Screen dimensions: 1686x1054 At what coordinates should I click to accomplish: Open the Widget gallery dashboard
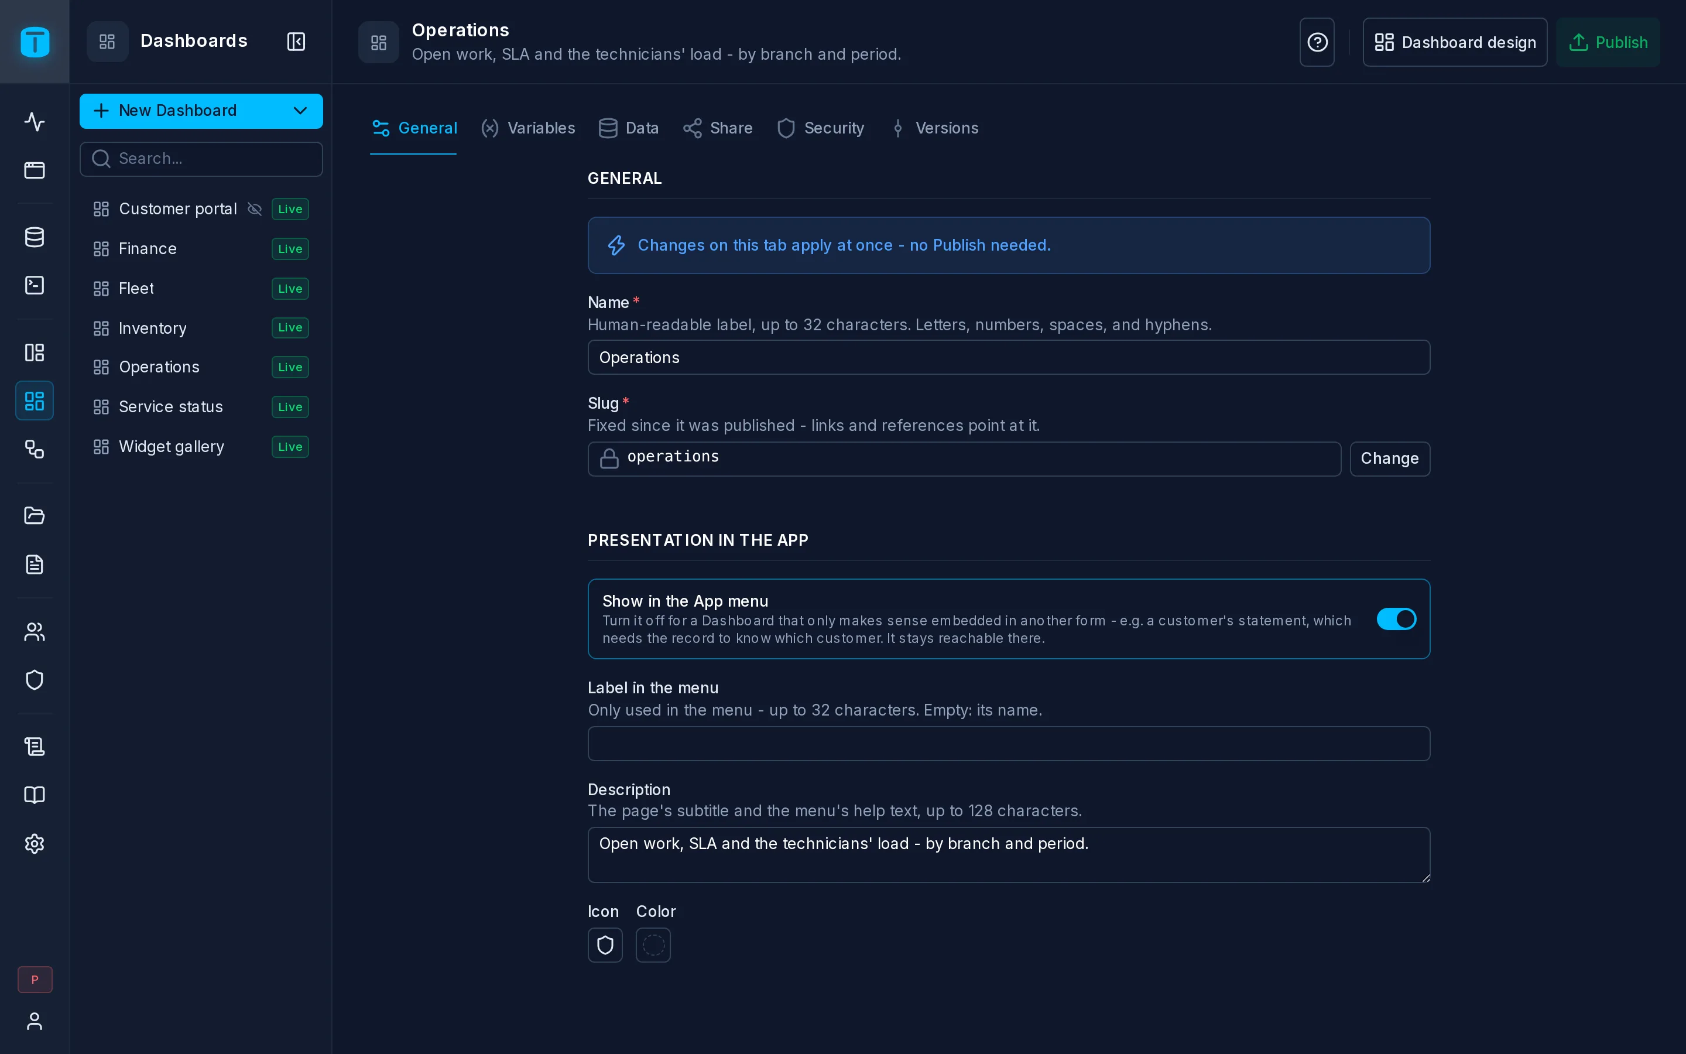tap(201, 447)
